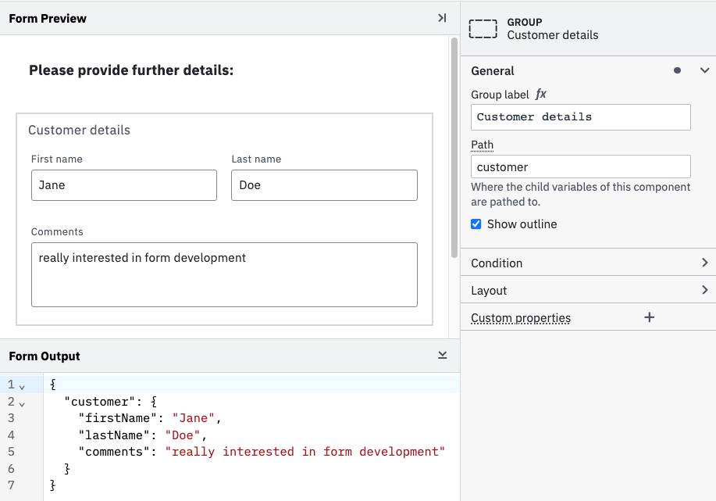
Task: Click the First name field with Jane
Action: point(123,185)
